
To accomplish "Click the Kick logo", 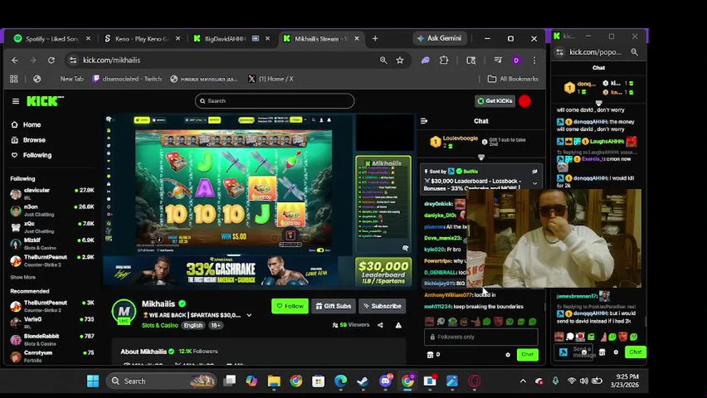I will (x=45, y=101).
